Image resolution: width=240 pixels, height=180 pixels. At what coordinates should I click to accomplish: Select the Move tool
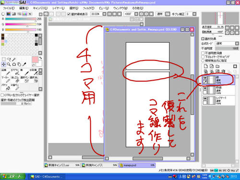[x=3, y=64]
